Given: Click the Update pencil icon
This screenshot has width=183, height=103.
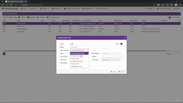Looking at the screenshot, I should coord(11,17).
